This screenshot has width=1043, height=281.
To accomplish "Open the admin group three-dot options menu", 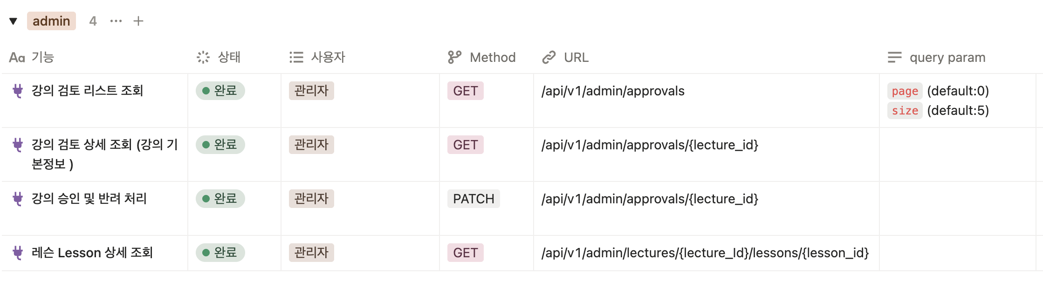I will (x=116, y=21).
